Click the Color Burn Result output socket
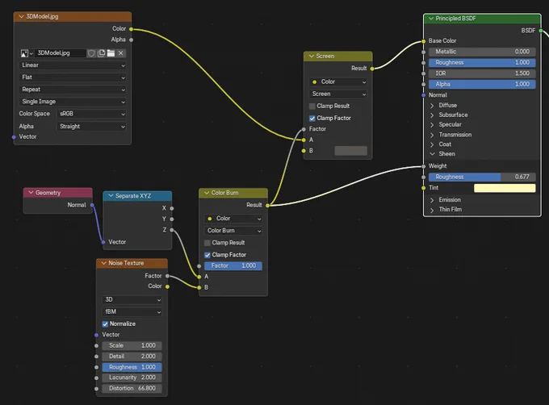This screenshot has width=549, height=405. point(267,205)
